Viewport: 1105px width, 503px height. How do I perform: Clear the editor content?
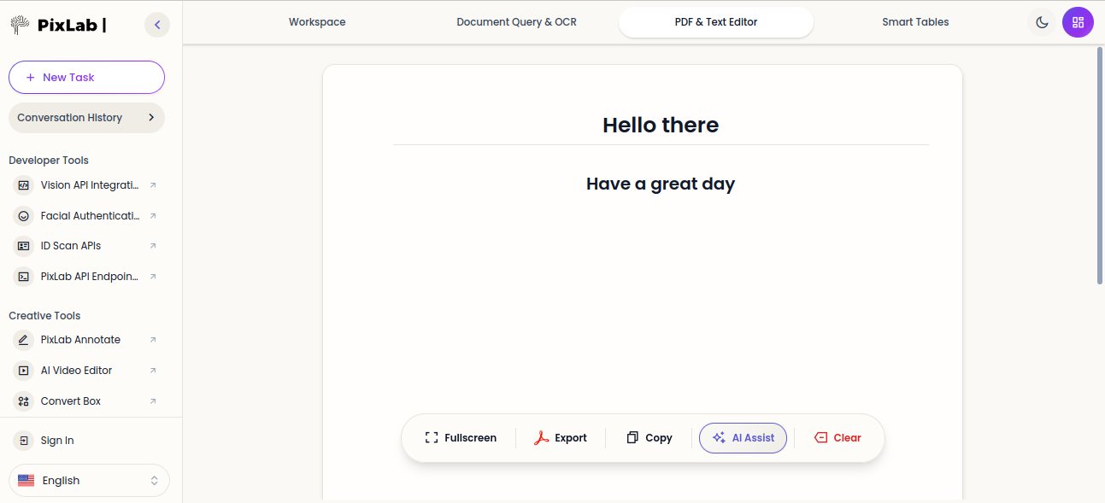tap(838, 438)
